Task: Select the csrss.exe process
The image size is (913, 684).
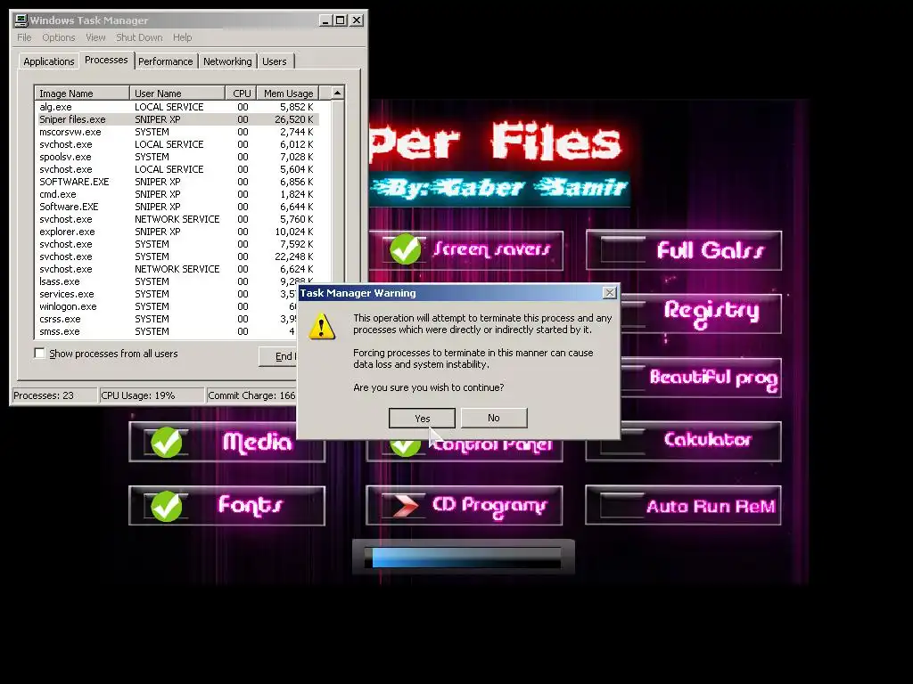Action: [x=167, y=319]
